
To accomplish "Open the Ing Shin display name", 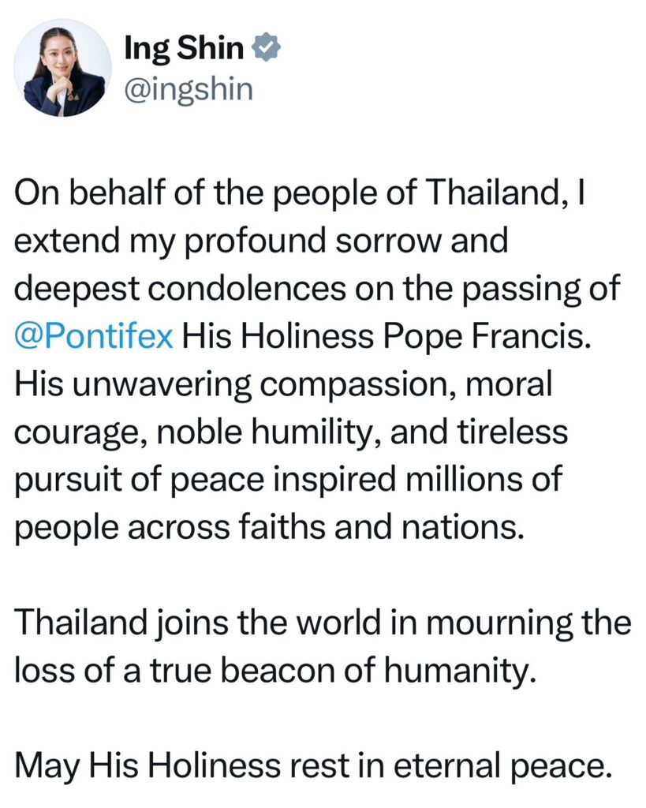I will click(x=184, y=50).
